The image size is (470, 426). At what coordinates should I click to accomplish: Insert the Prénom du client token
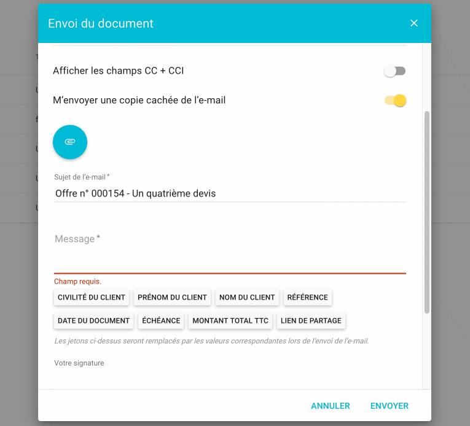coord(172,297)
